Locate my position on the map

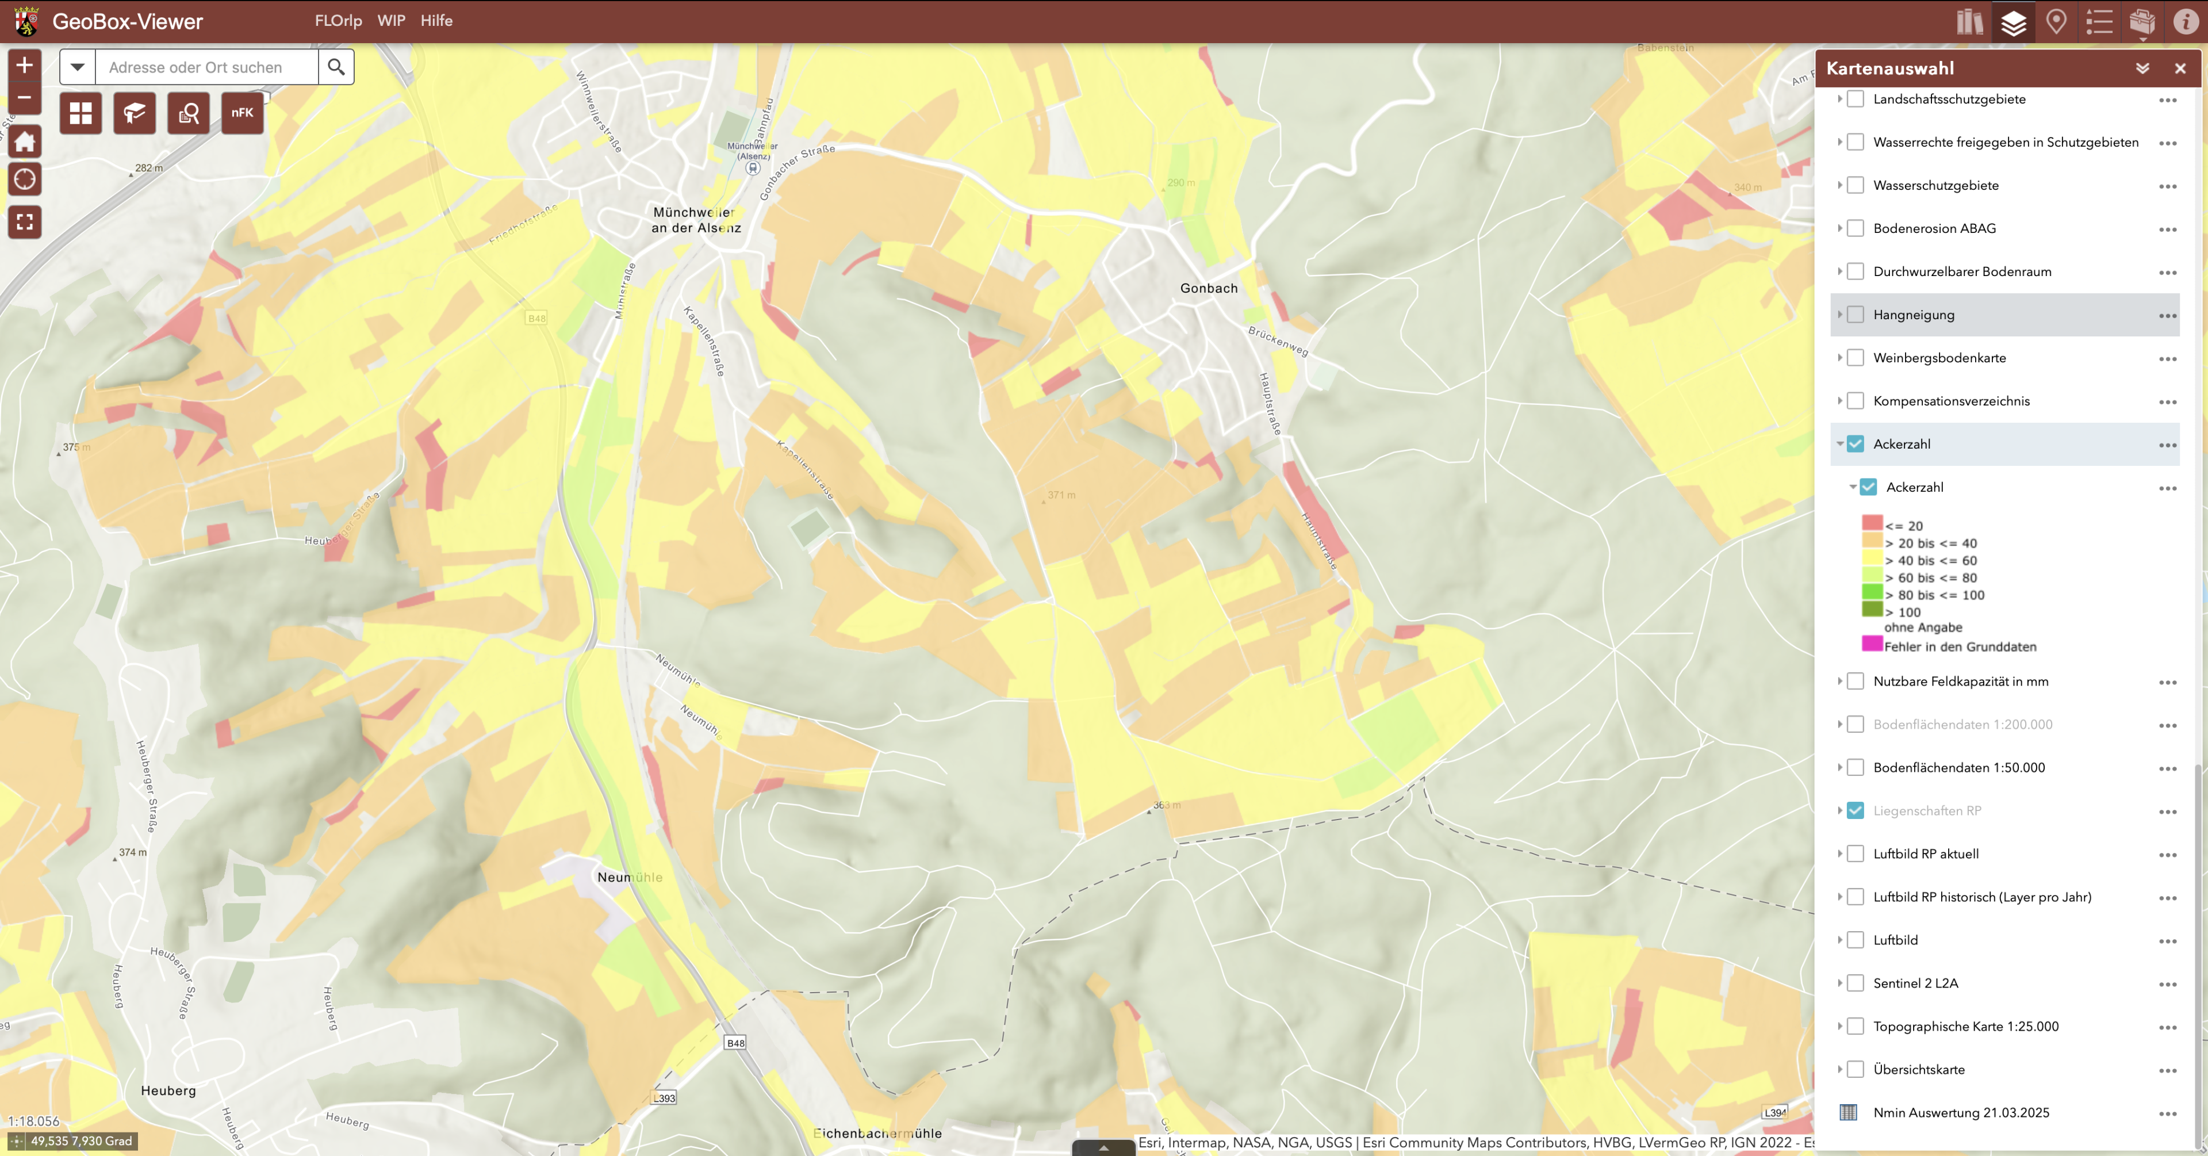click(x=24, y=179)
